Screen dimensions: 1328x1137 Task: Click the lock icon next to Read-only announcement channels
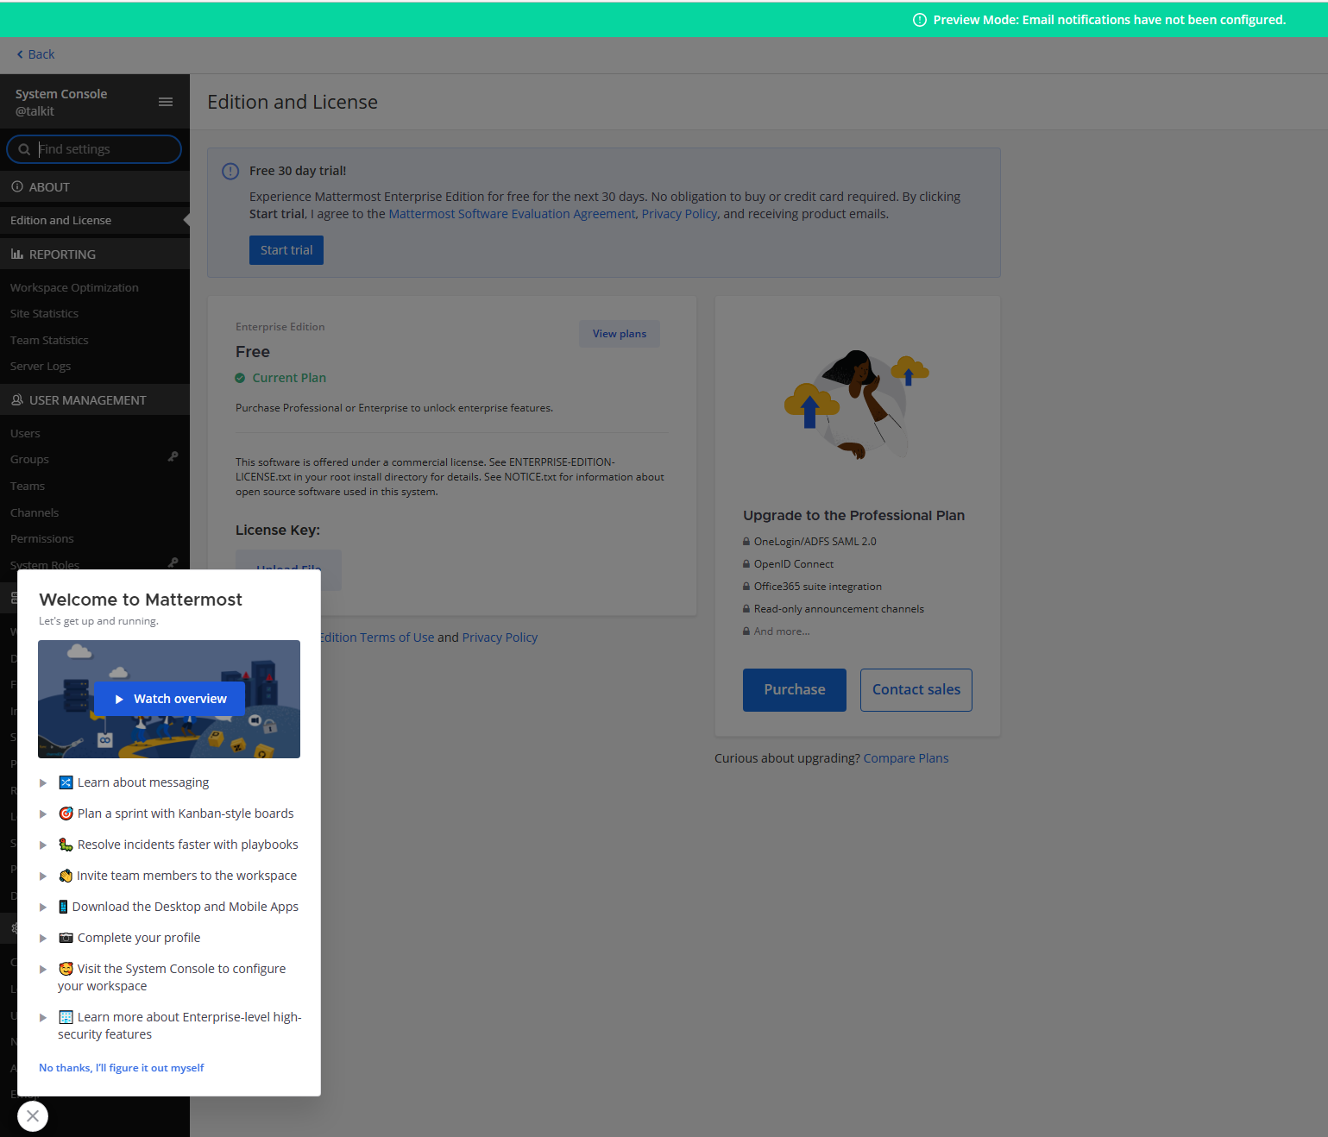coord(746,609)
